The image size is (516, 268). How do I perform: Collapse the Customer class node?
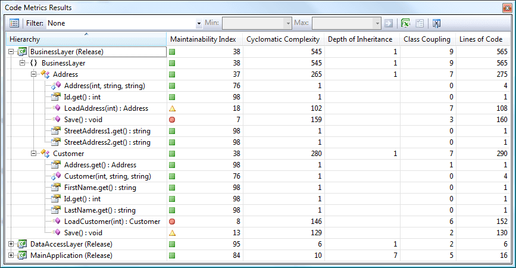[x=34, y=154]
